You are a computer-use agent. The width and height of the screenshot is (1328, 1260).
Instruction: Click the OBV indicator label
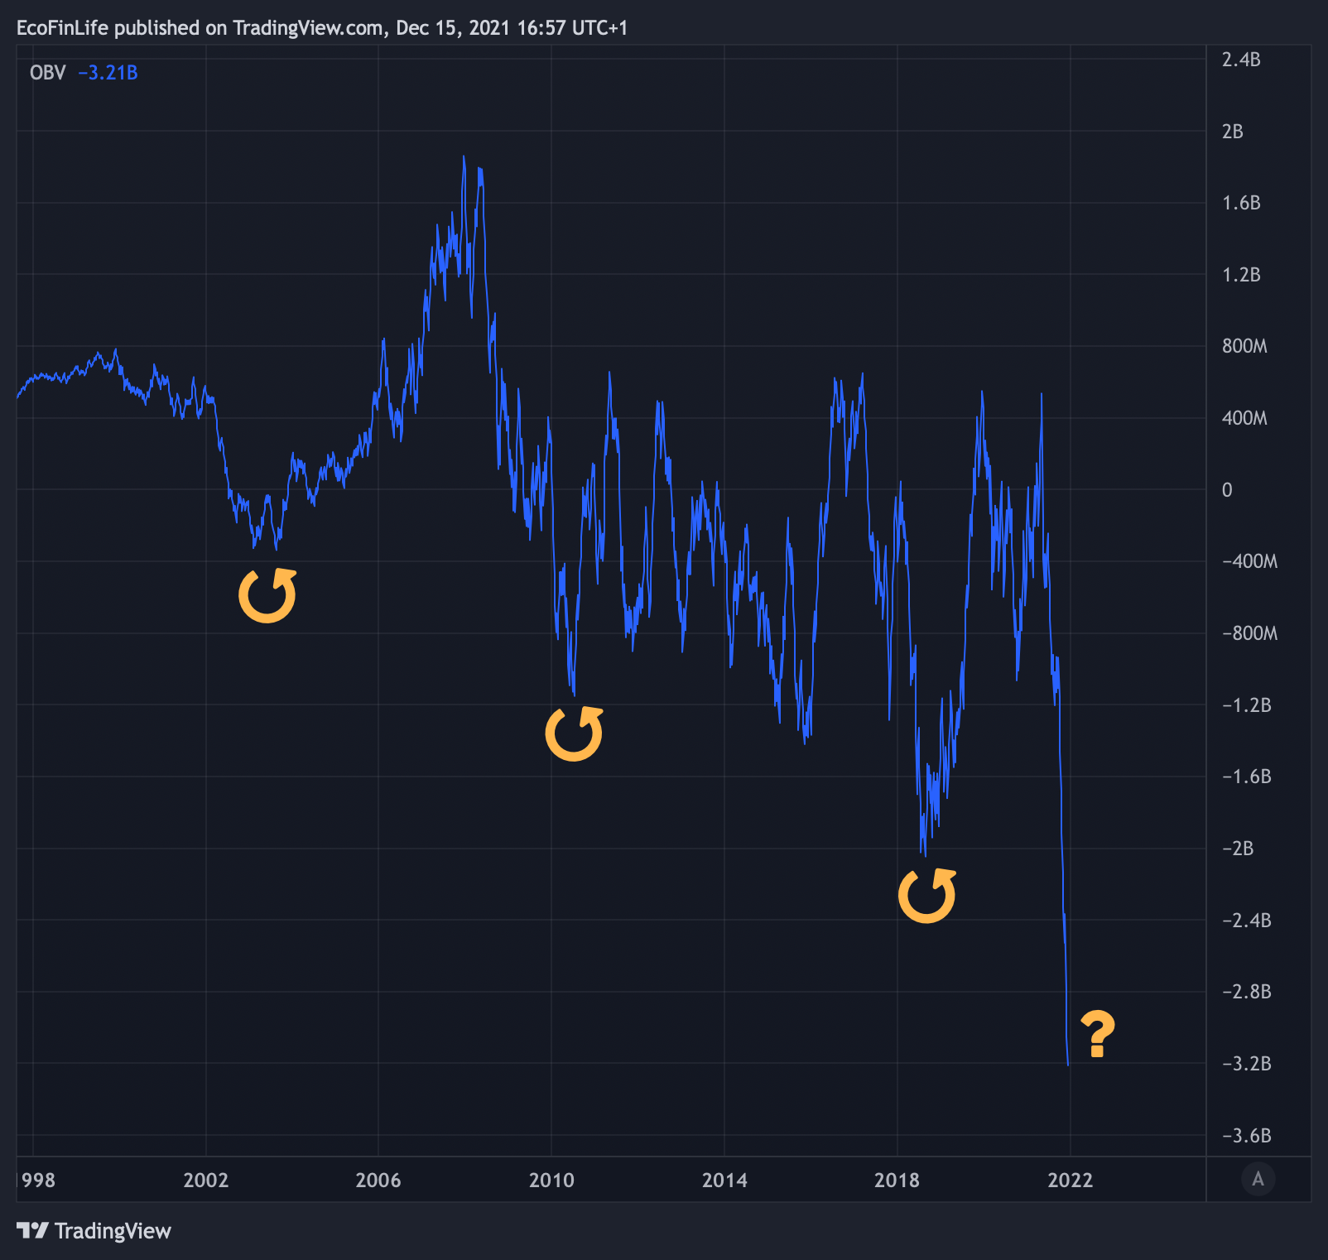[x=47, y=73]
